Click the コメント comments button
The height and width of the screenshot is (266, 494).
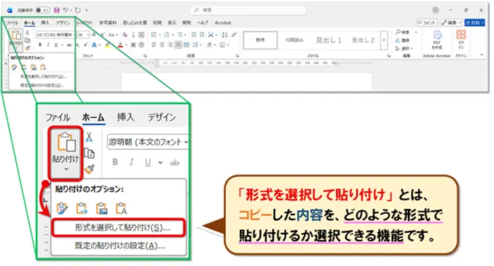click(x=427, y=23)
